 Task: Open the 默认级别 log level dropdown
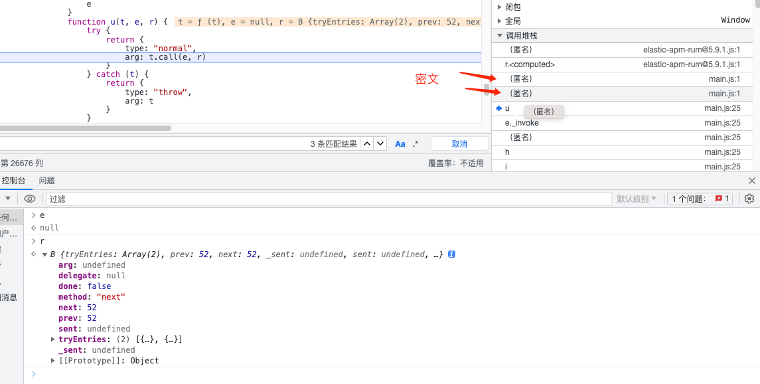click(637, 199)
